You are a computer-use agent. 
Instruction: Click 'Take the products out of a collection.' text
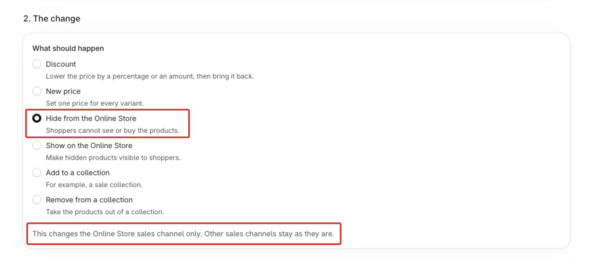105,212
